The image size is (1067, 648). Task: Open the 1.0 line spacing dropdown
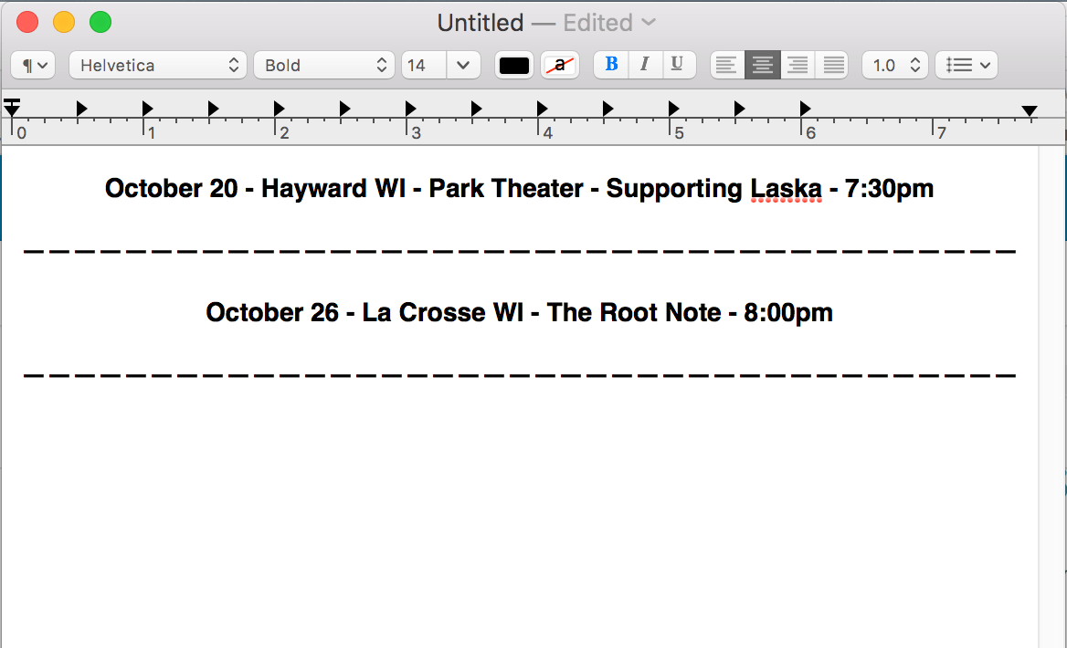pos(895,65)
